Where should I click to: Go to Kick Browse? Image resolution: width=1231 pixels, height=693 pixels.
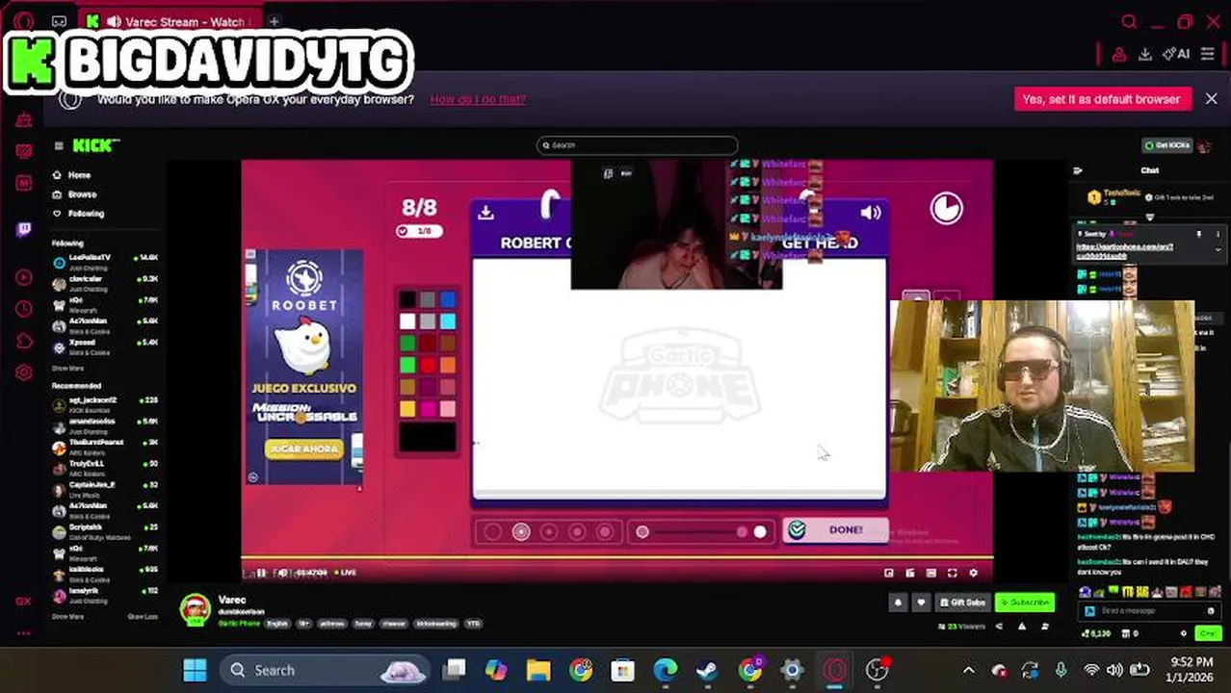point(75,194)
